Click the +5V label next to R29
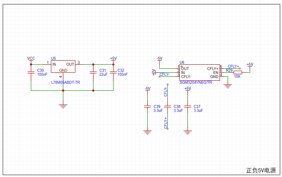This screenshot has height=177, width=282. click(x=250, y=64)
